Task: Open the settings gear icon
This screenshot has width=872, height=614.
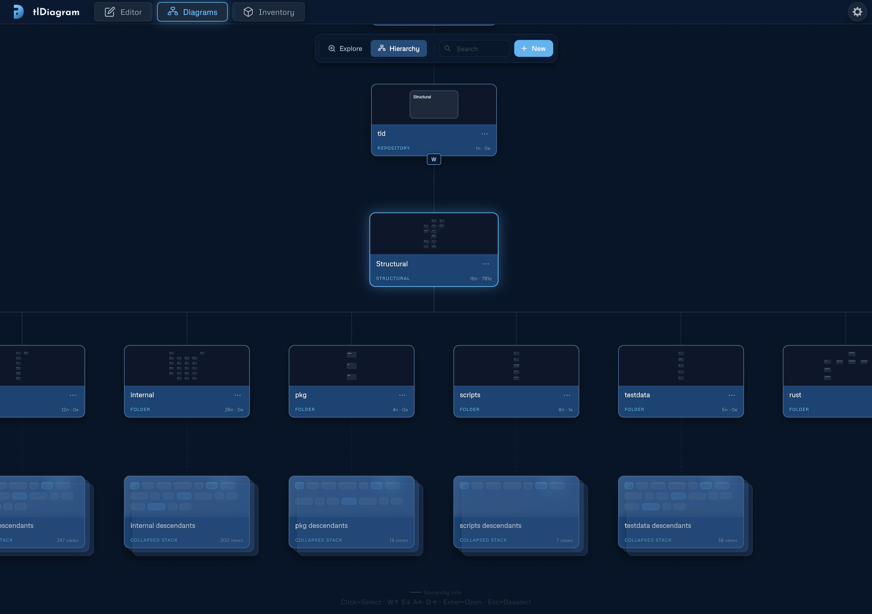Action: tap(857, 12)
